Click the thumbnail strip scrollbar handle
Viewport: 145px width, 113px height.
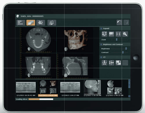click(x=129, y=85)
